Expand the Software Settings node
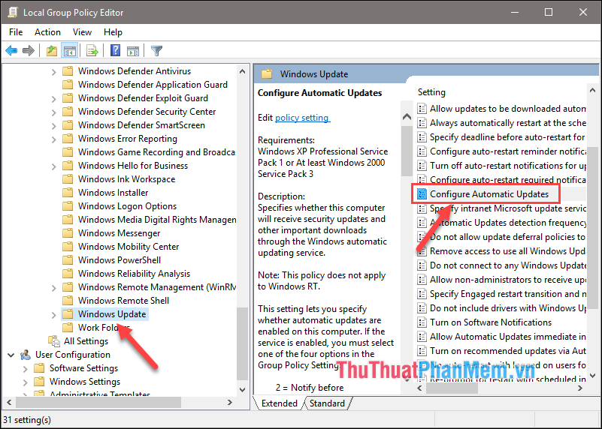The image size is (602, 429). pyautogui.click(x=26, y=369)
